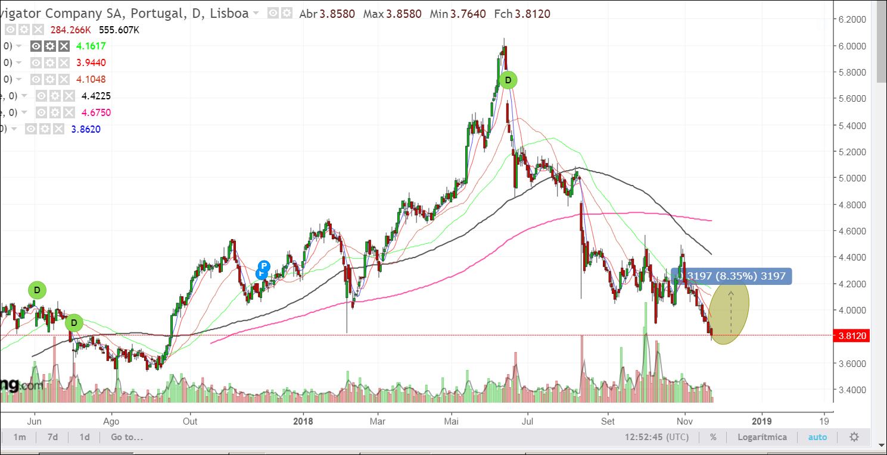Select the 1m time range
887x455 pixels.
pos(20,437)
